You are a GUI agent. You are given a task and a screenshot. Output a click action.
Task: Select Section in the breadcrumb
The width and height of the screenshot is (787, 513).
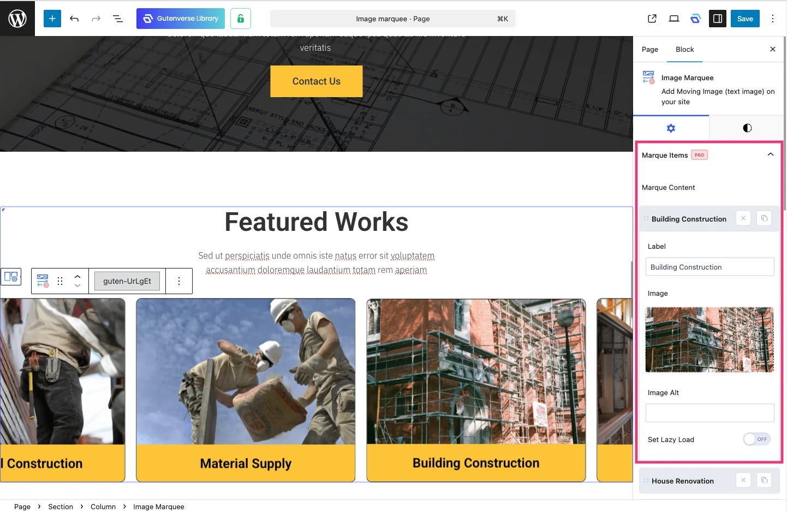pyautogui.click(x=61, y=506)
